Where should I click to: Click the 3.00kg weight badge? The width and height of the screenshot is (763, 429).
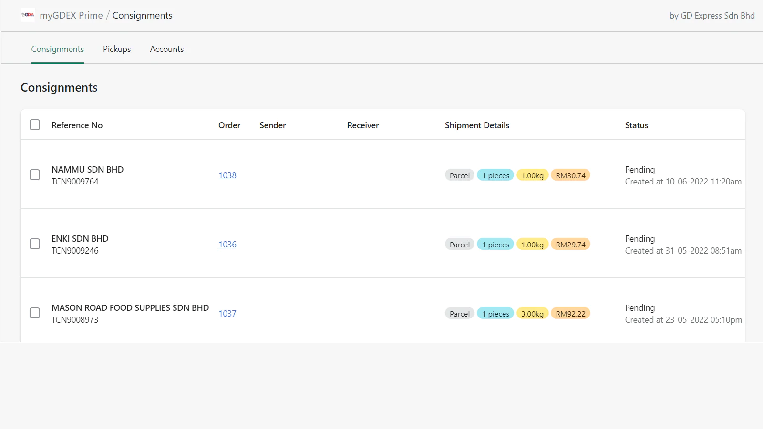(x=532, y=314)
